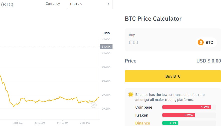Click the orange Bitcoin coin icon
The width and height of the screenshot is (221, 126).
[x=201, y=42]
